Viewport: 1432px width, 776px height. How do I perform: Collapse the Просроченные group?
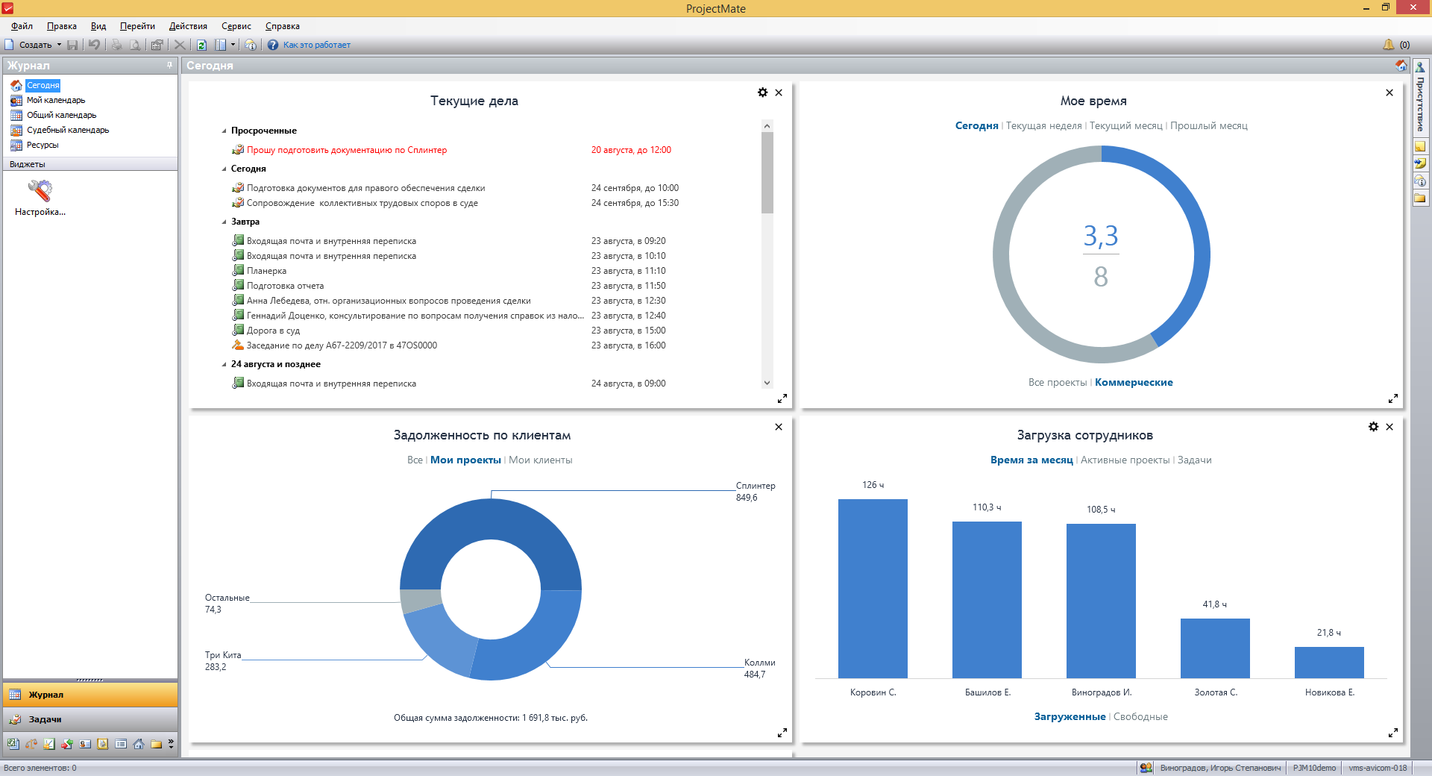224,131
